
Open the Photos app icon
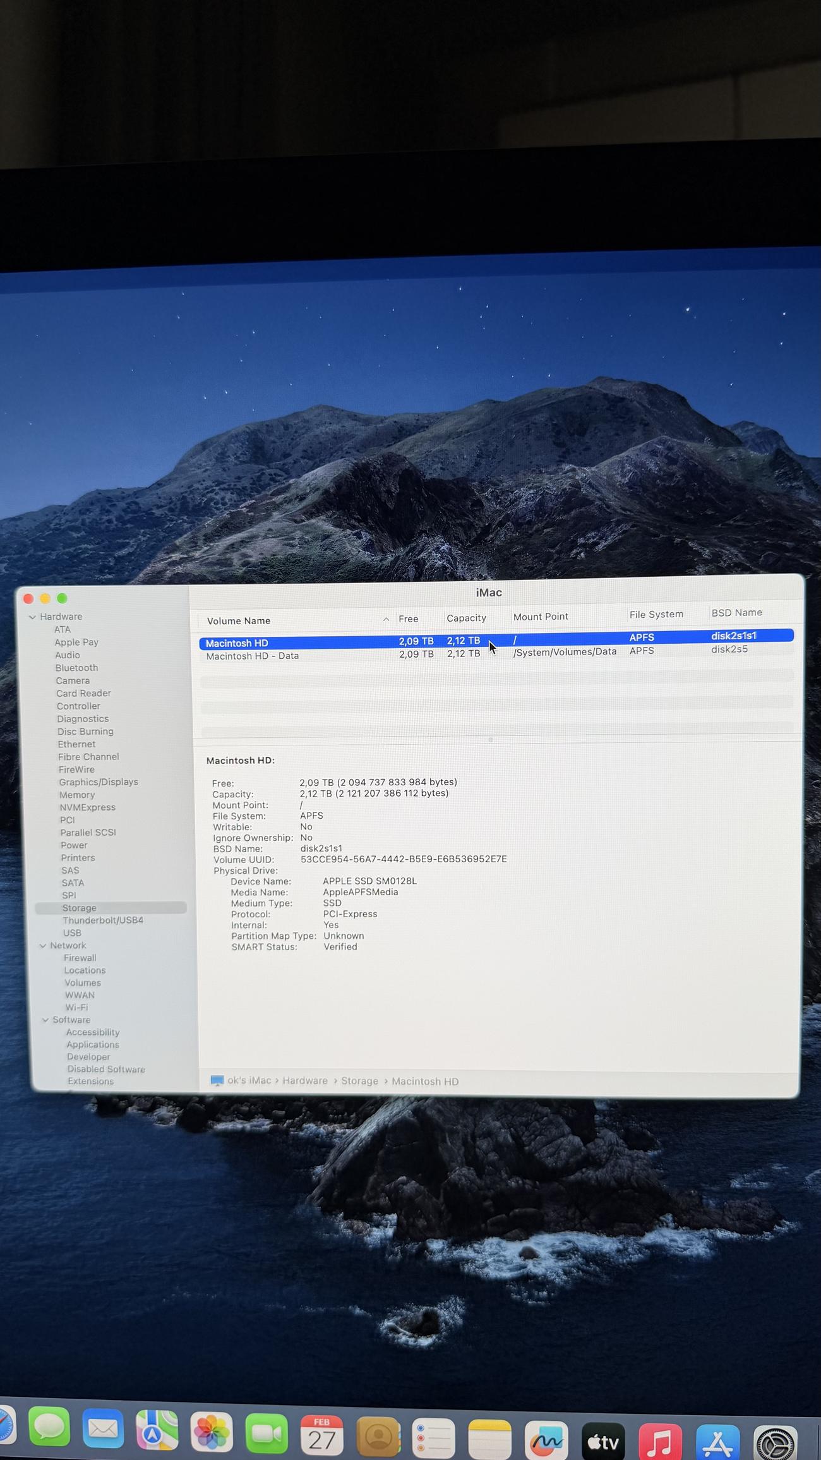212,1432
